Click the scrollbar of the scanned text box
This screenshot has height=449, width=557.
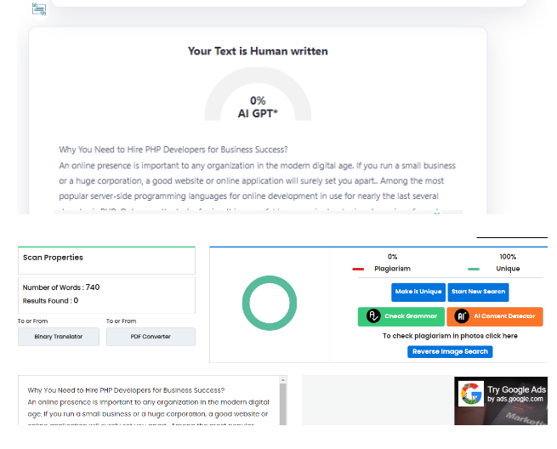(283, 405)
